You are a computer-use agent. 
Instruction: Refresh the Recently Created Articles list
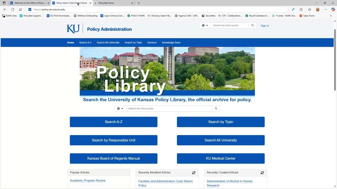point(262,173)
